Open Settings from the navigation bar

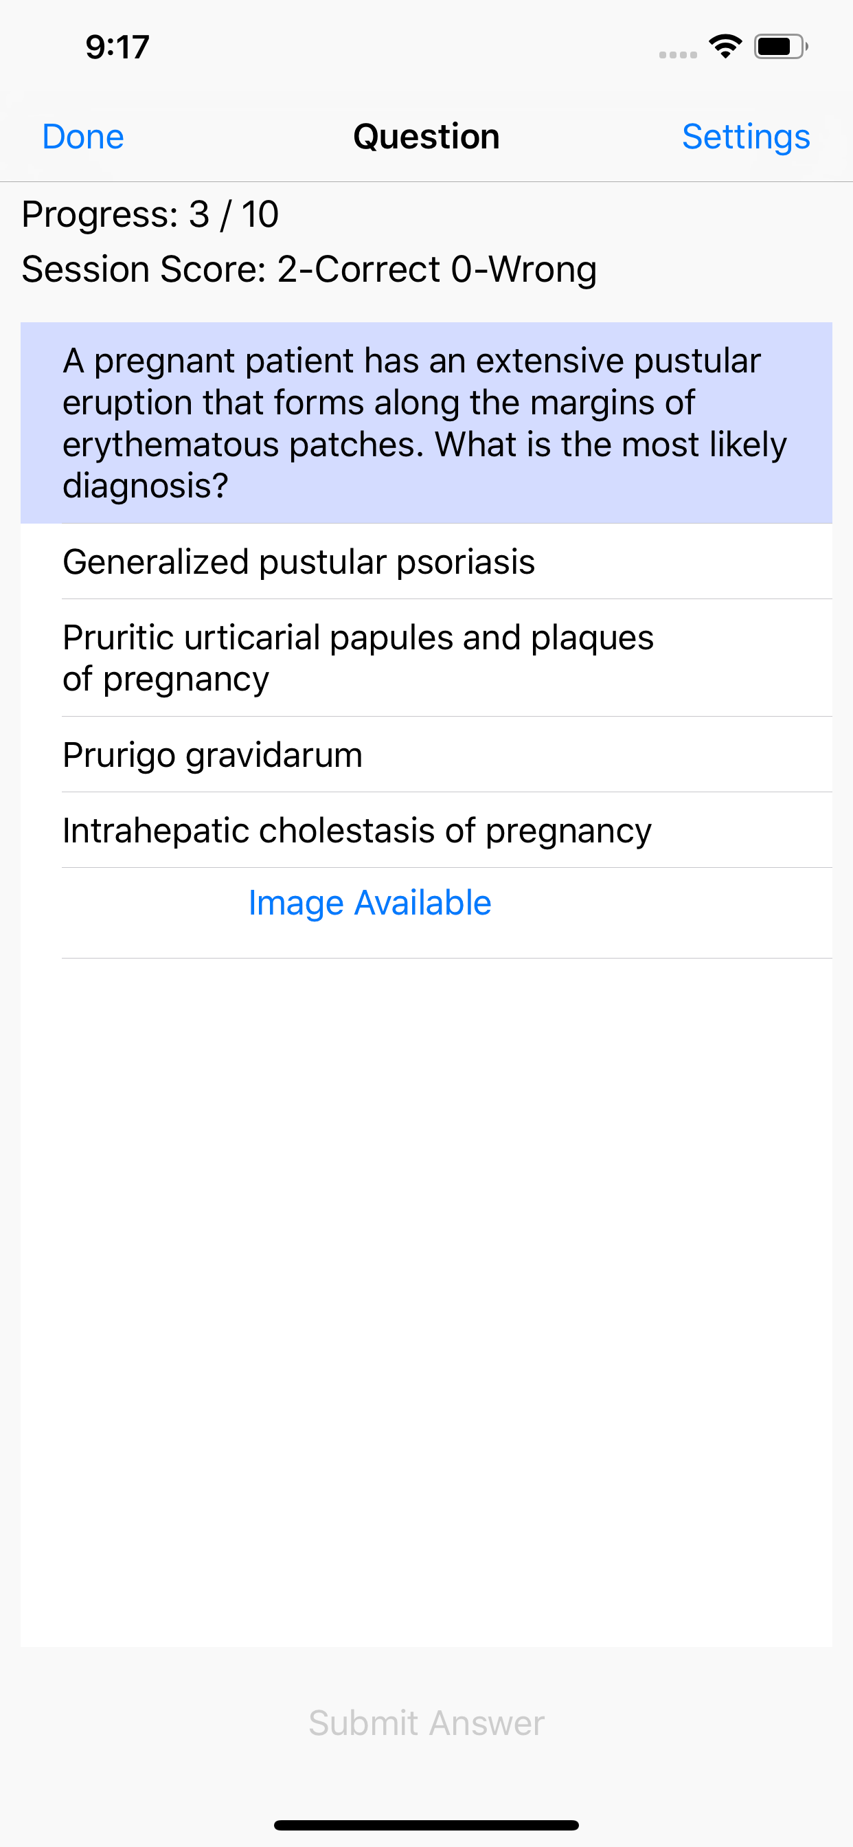point(745,137)
